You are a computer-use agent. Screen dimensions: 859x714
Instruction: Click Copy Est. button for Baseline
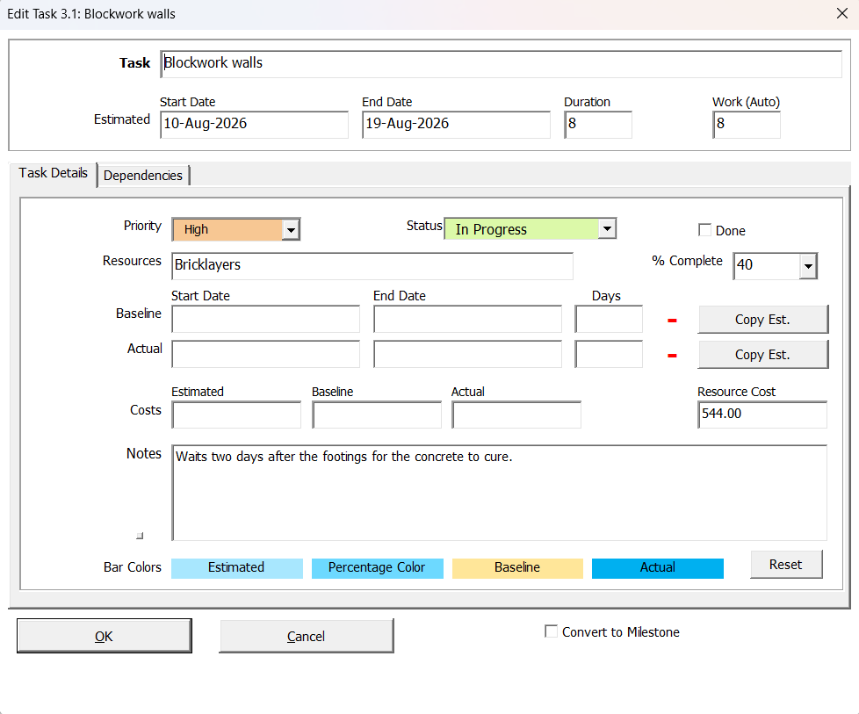(x=762, y=320)
